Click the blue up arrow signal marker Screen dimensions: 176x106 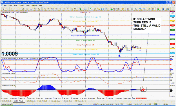[x=119, y=56]
